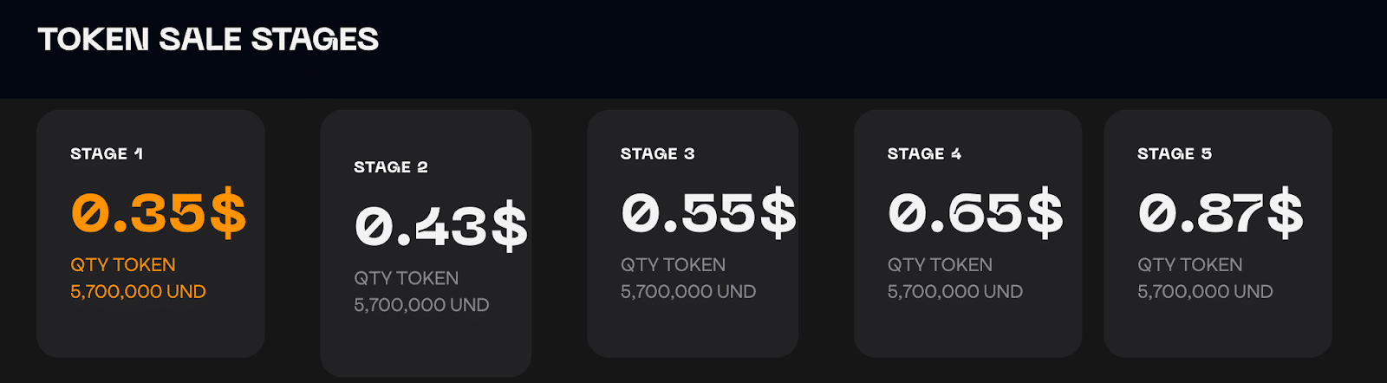The width and height of the screenshot is (1387, 383).
Task: Click the Stage 2 label
Action: 391,166
